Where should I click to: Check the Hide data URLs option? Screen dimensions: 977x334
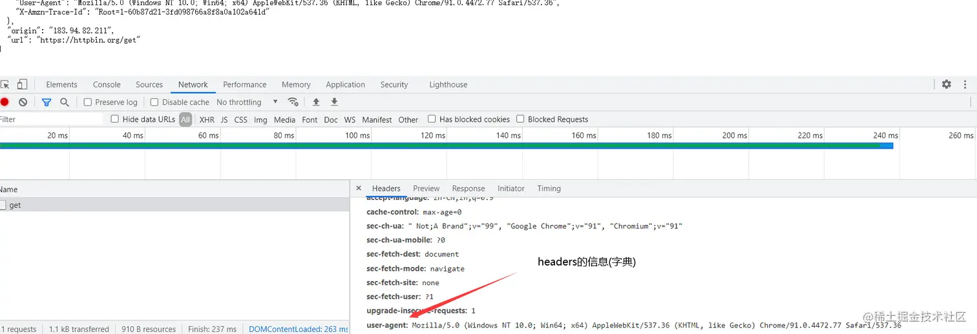115,119
